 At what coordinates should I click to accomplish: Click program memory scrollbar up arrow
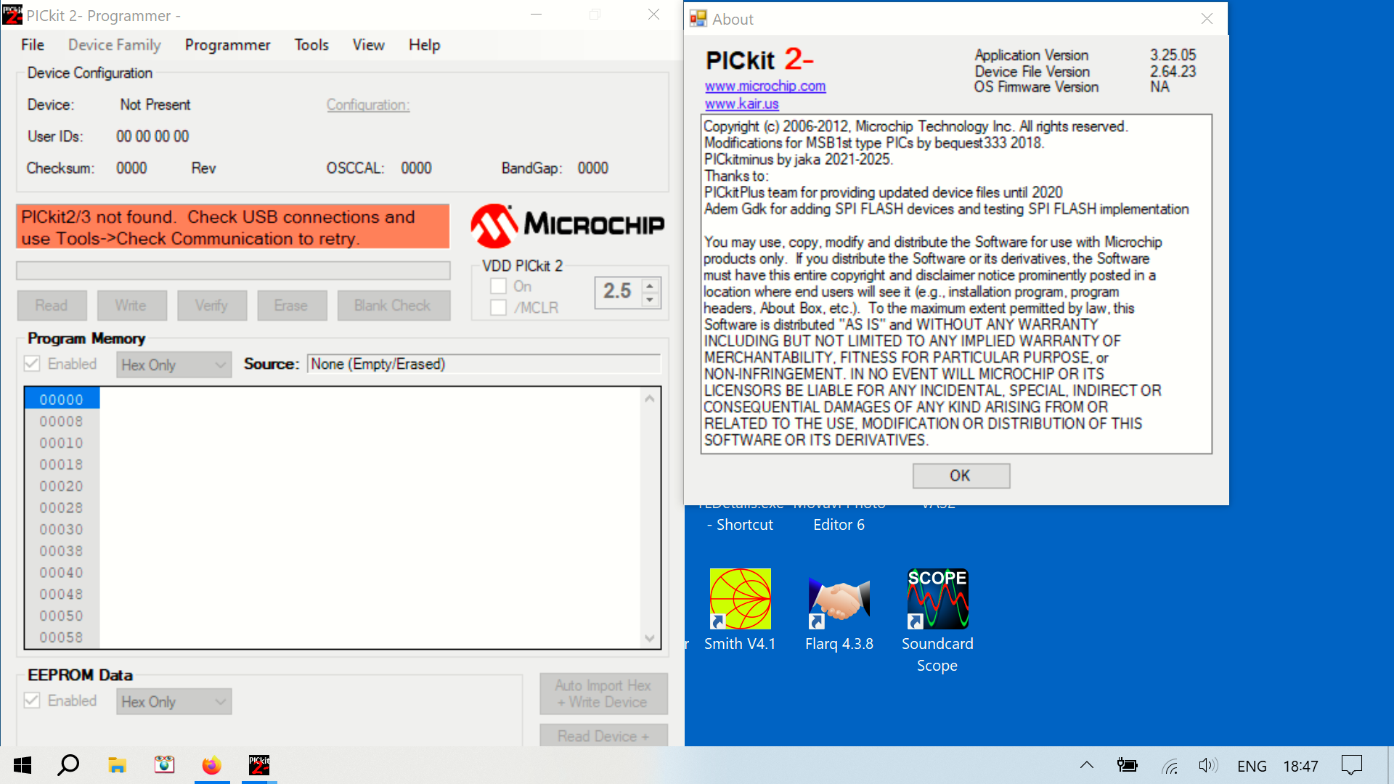click(650, 398)
